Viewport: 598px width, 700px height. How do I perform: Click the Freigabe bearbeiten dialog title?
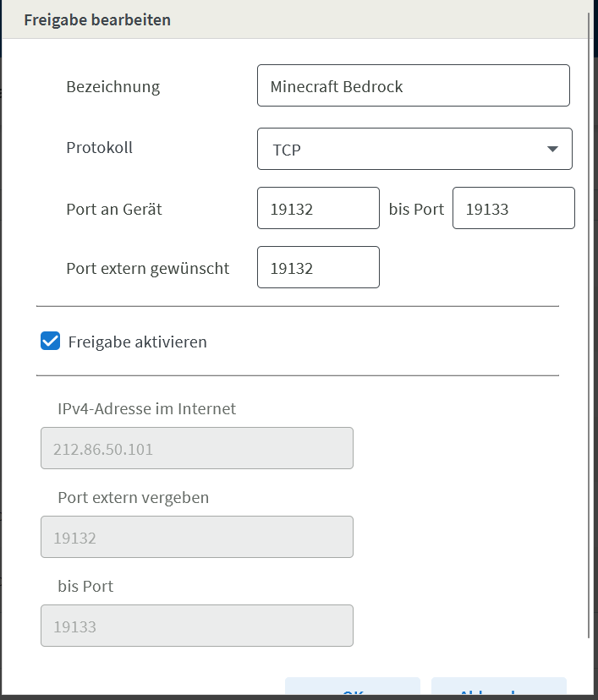coord(97,19)
